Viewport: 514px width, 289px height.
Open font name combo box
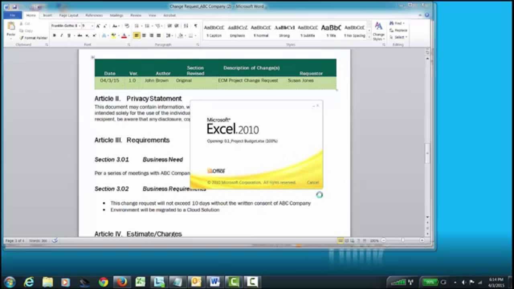65,26
